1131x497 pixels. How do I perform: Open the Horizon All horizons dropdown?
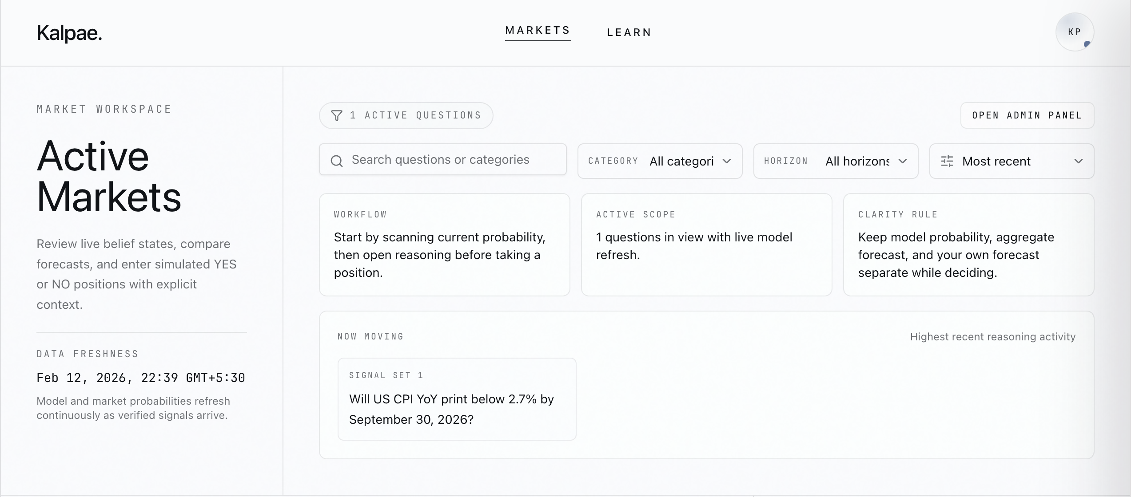pos(857,161)
